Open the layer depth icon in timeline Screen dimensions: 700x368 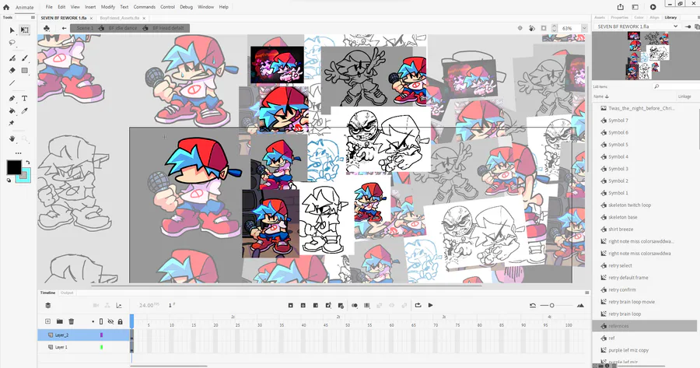tap(119, 306)
